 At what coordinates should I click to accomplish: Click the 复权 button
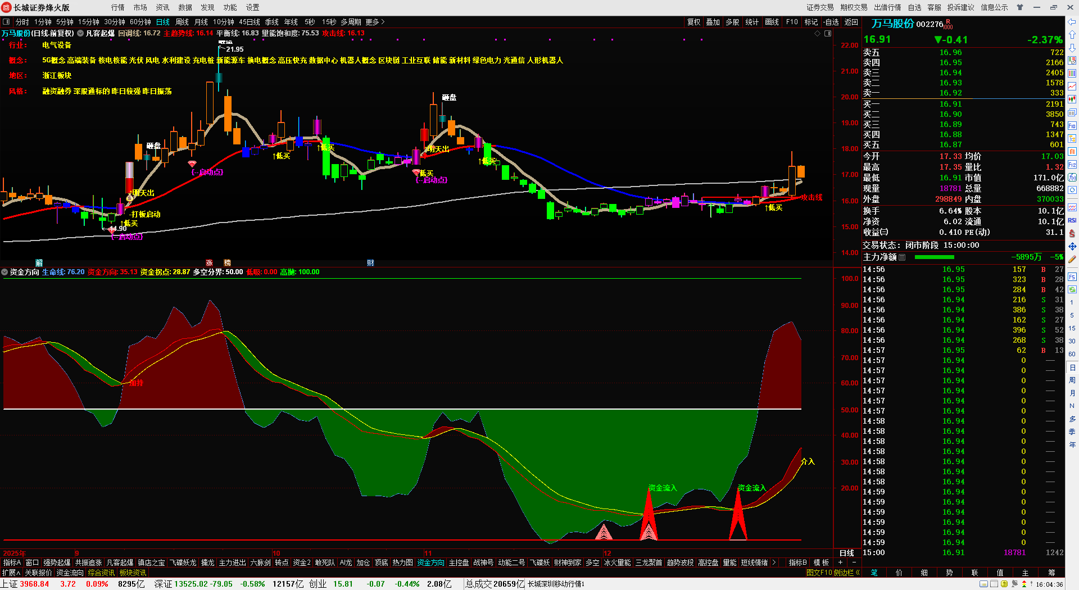coord(694,22)
